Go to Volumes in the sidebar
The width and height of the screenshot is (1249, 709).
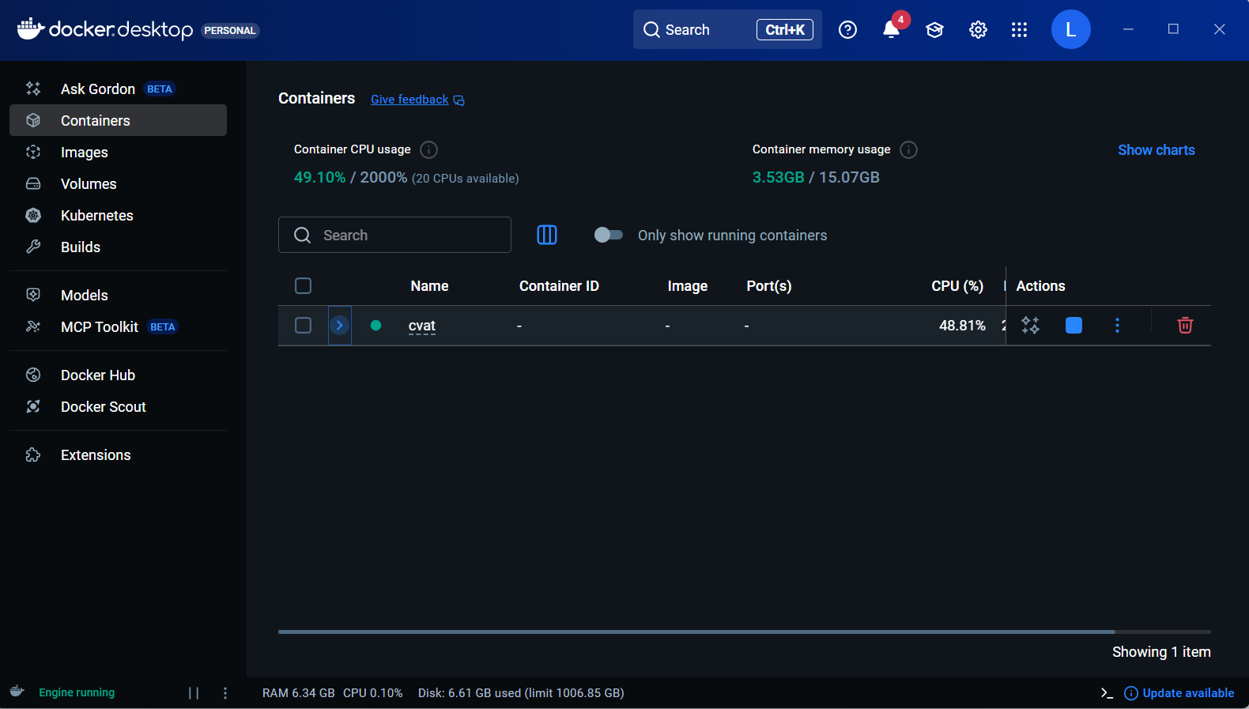pyautogui.click(x=118, y=183)
